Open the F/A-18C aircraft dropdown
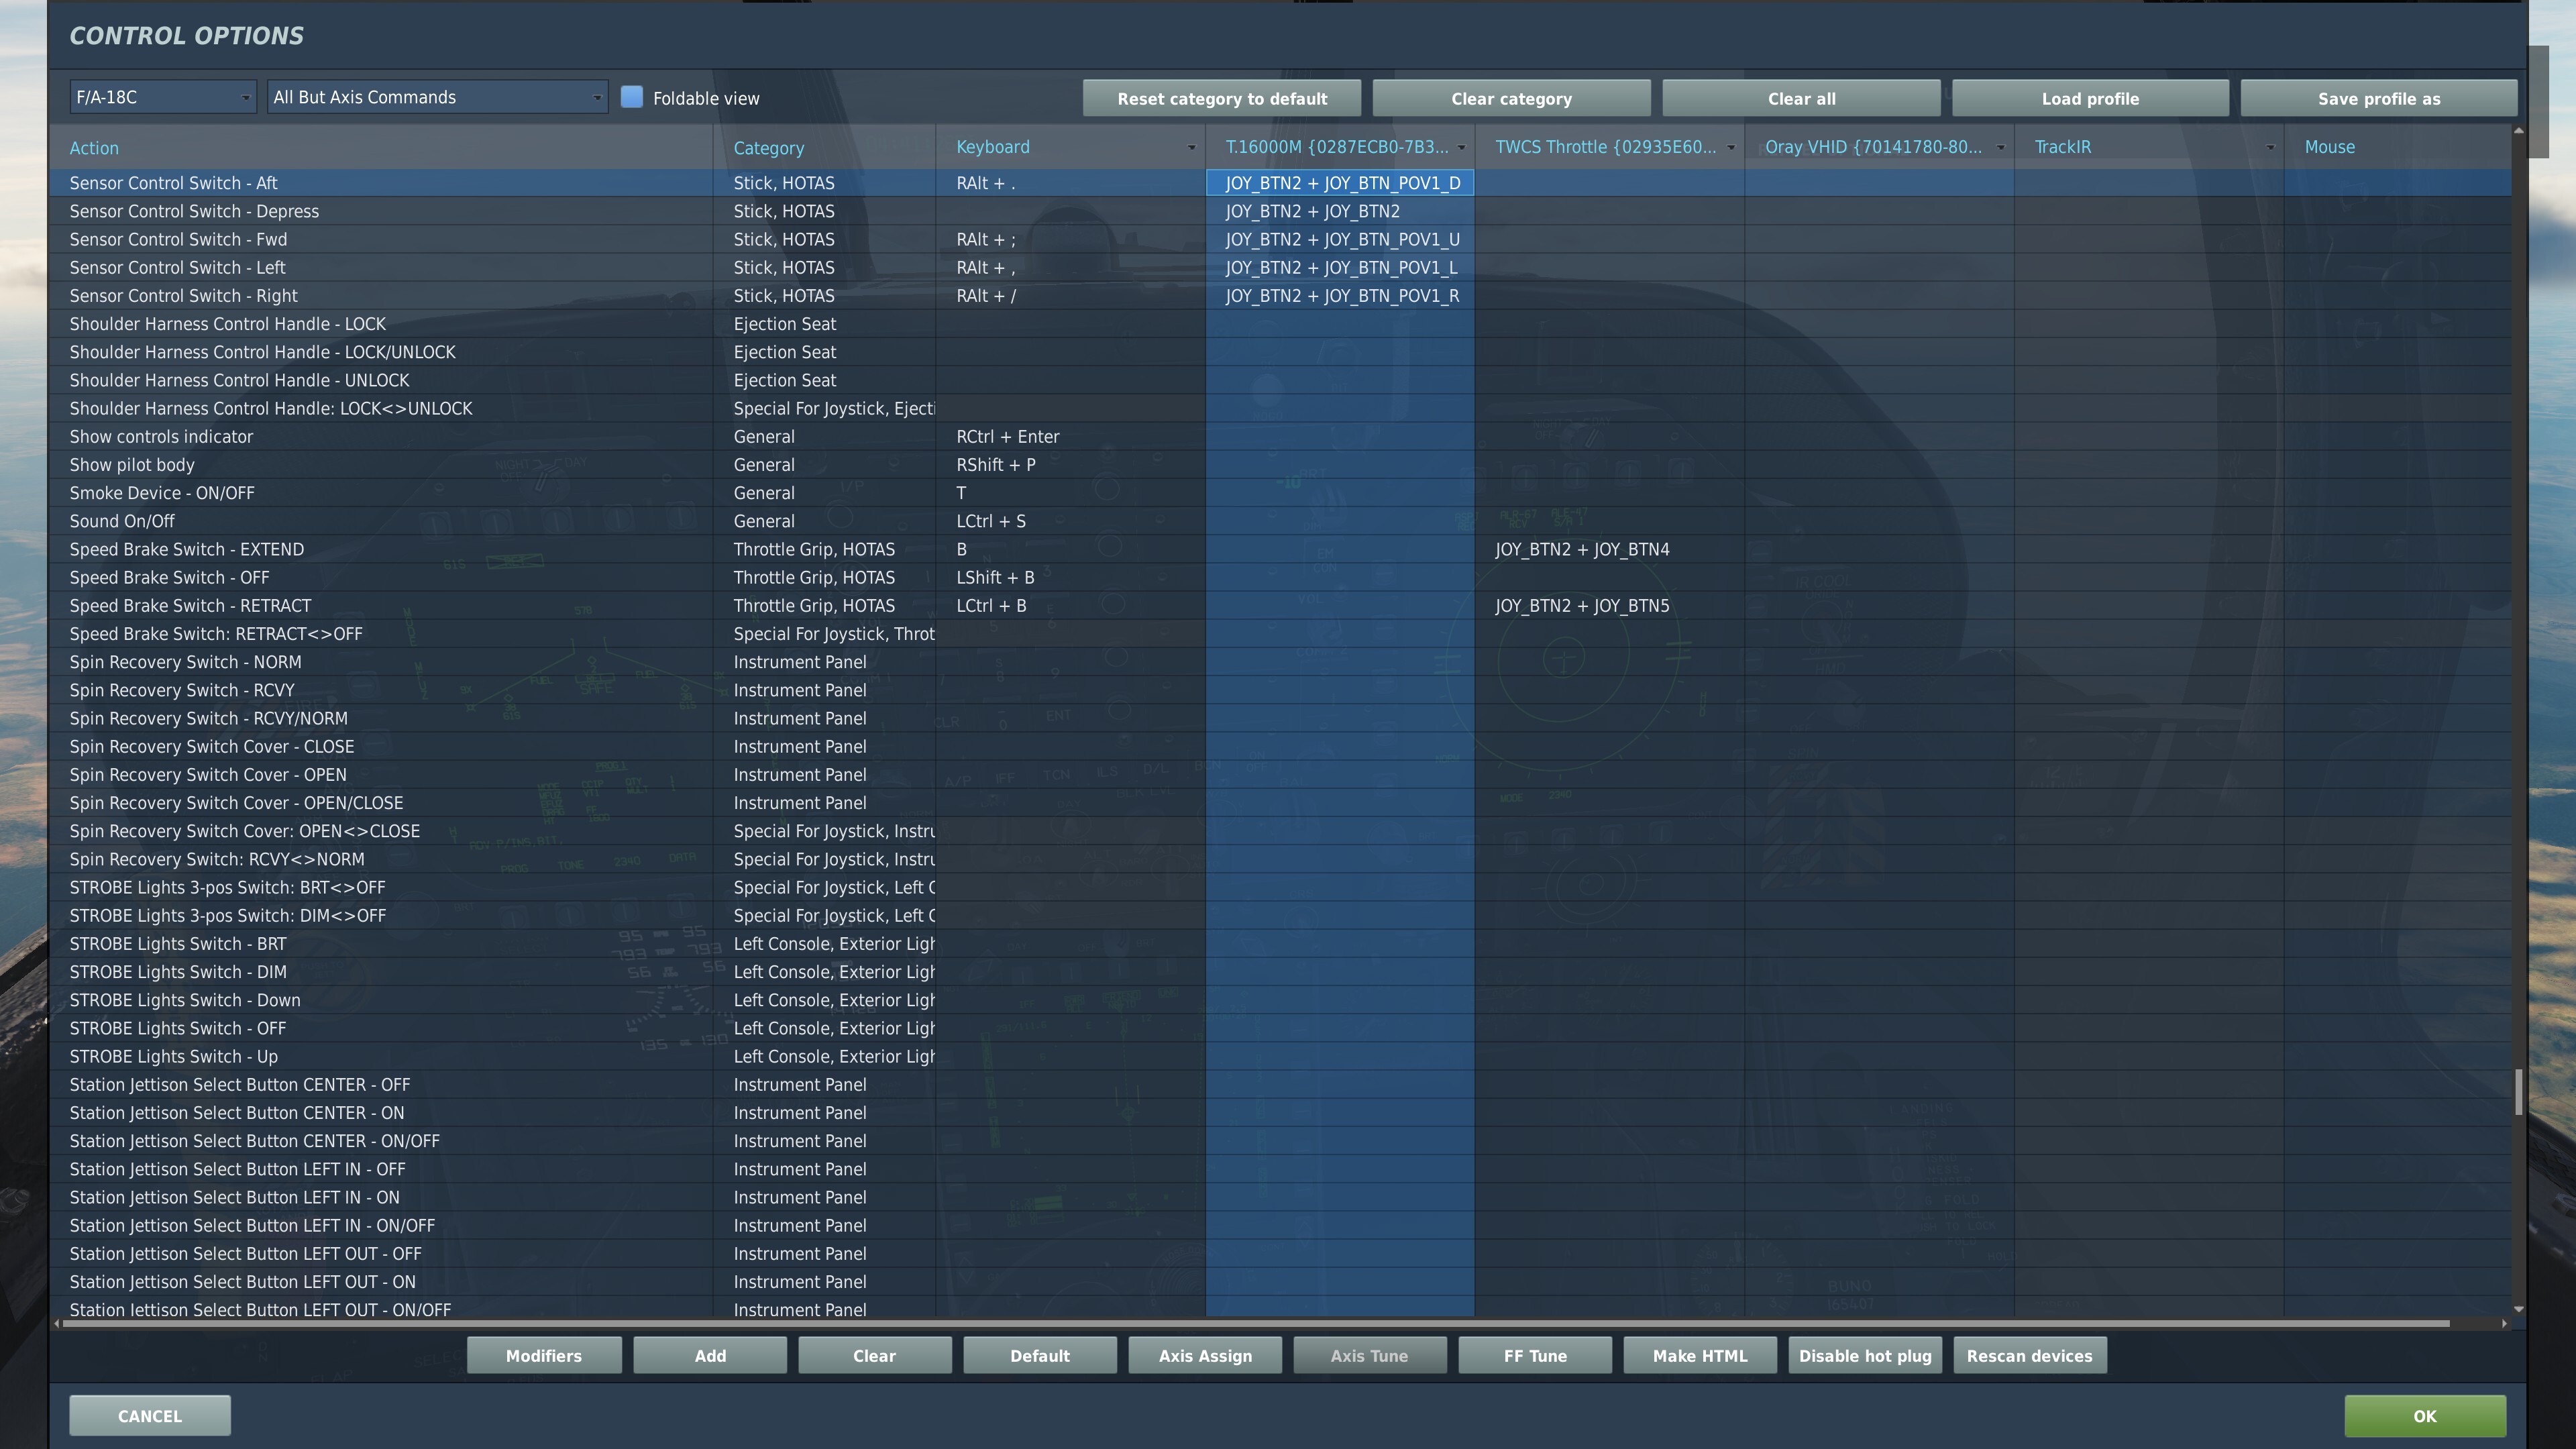Image resolution: width=2576 pixels, height=1449 pixels. click(x=162, y=97)
